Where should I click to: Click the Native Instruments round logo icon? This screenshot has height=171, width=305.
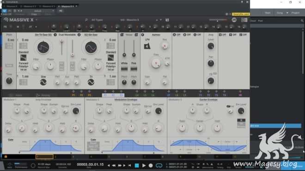234,20
